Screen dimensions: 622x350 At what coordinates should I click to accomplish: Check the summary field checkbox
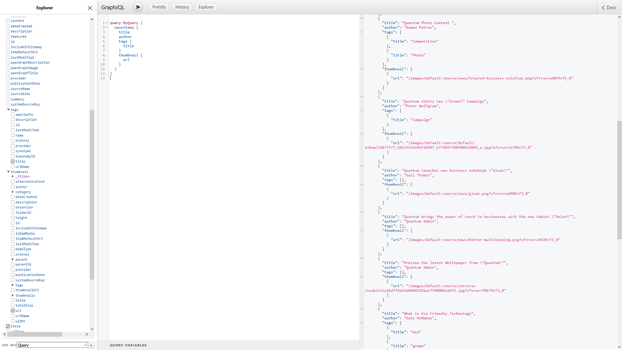(x=8, y=99)
